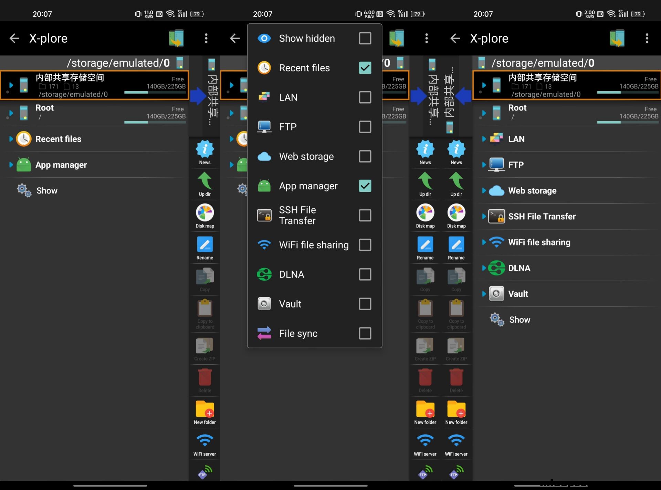
Task: Go back with arrow in right screenshot header
Action: pyautogui.click(x=455, y=38)
